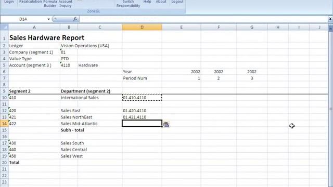Select the Period Num 3 cell
333x187 pixels.
(252, 78)
